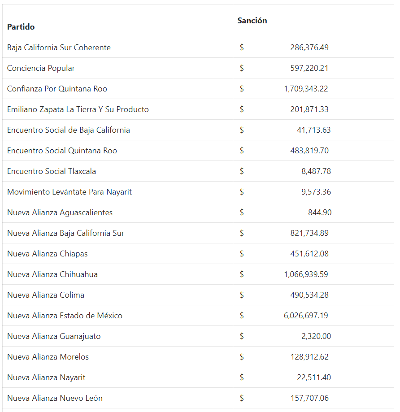
Task: Select the 844.90 amount cell
Action: coord(320,213)
